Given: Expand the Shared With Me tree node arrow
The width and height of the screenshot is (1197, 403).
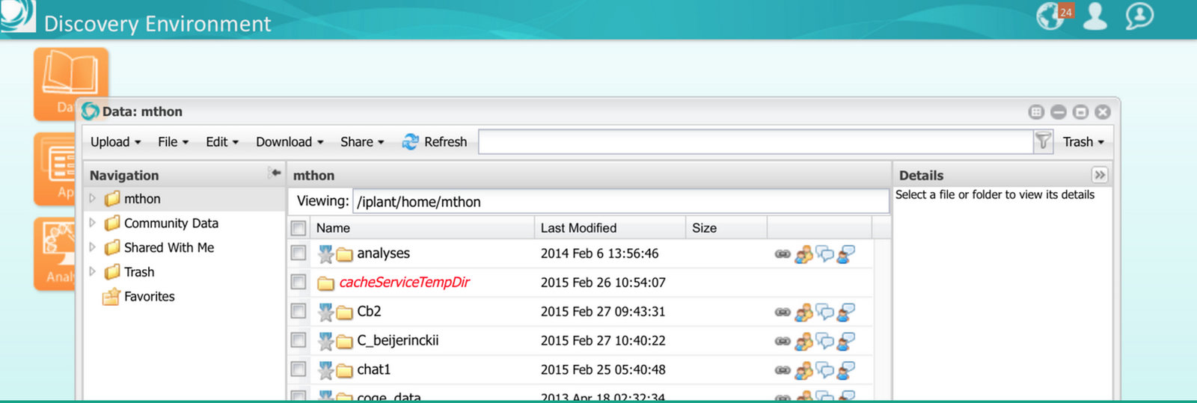Looking at the screenshot, I should point(93,247).
